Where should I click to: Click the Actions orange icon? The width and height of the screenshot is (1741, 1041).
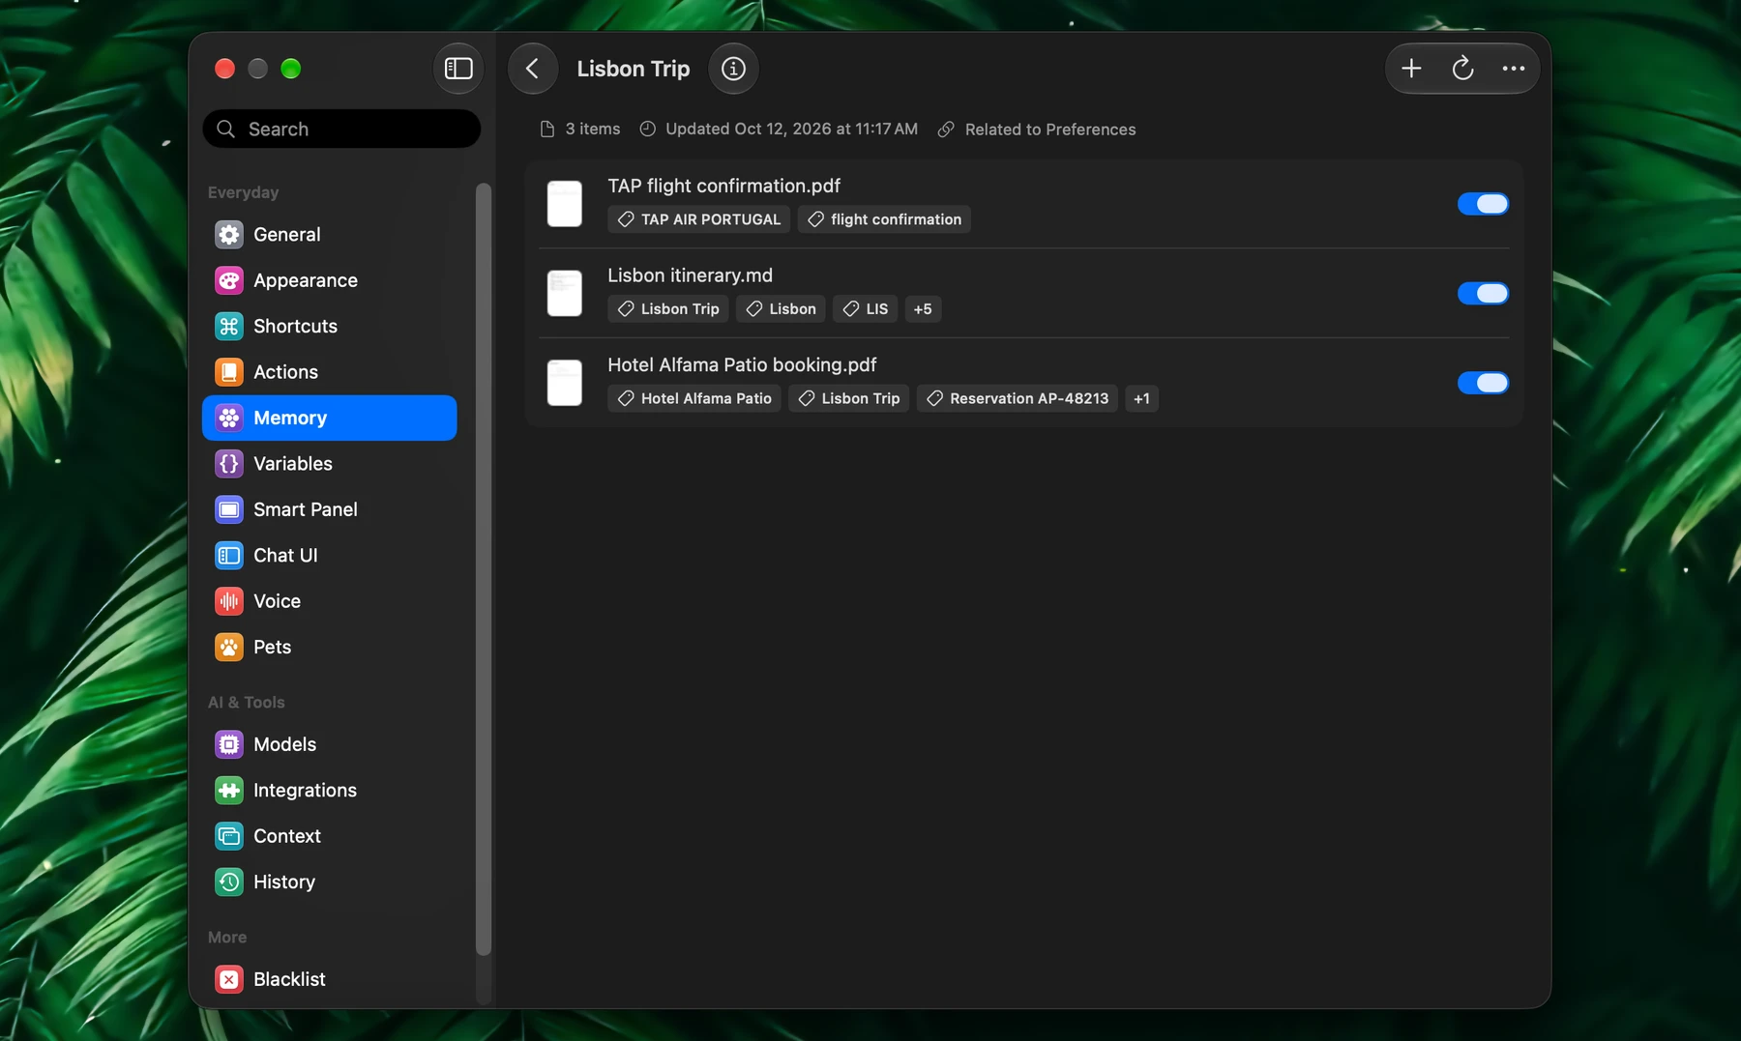click(x=229, y=372)
